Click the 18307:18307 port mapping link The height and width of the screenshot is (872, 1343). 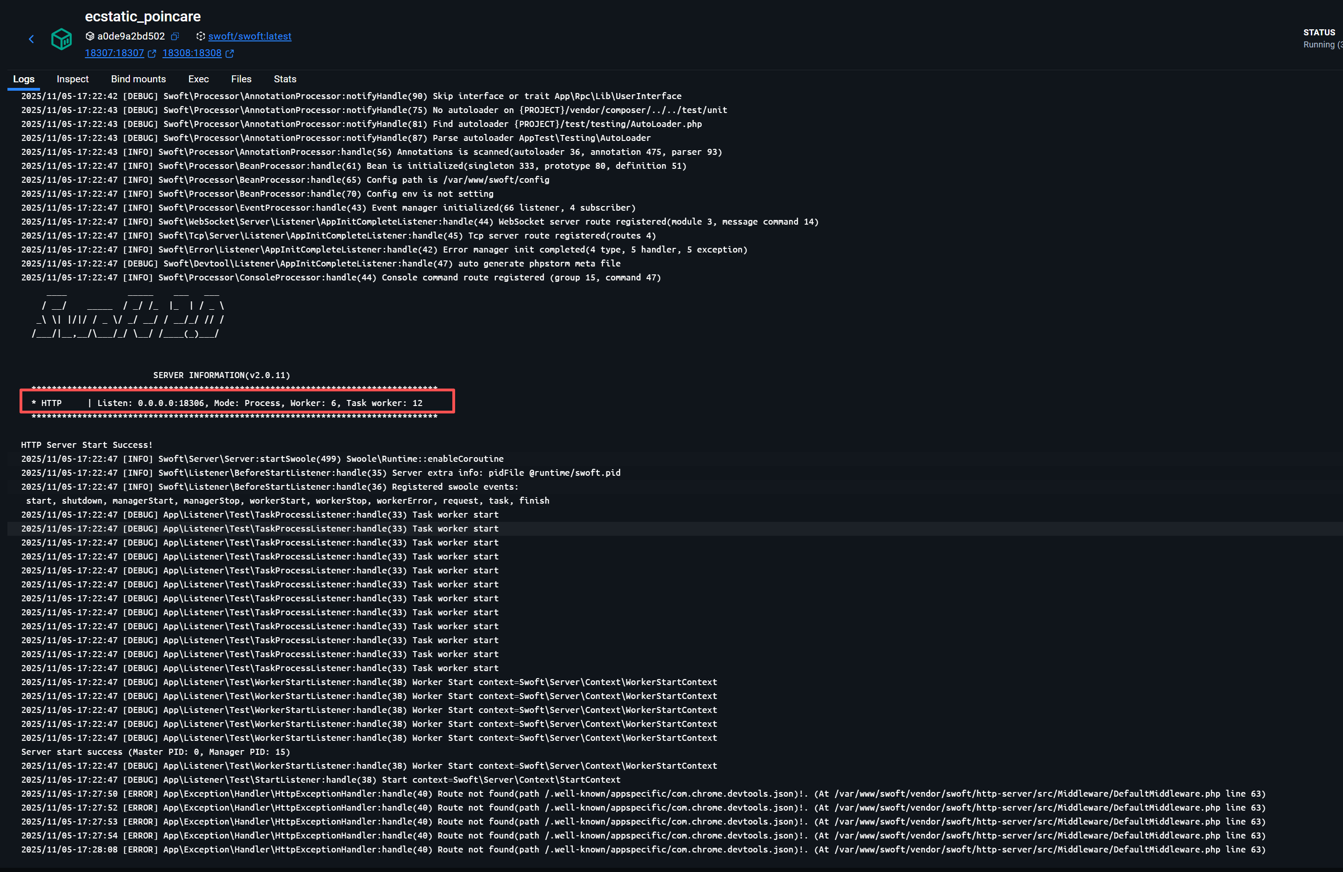(x=115, y=53)
